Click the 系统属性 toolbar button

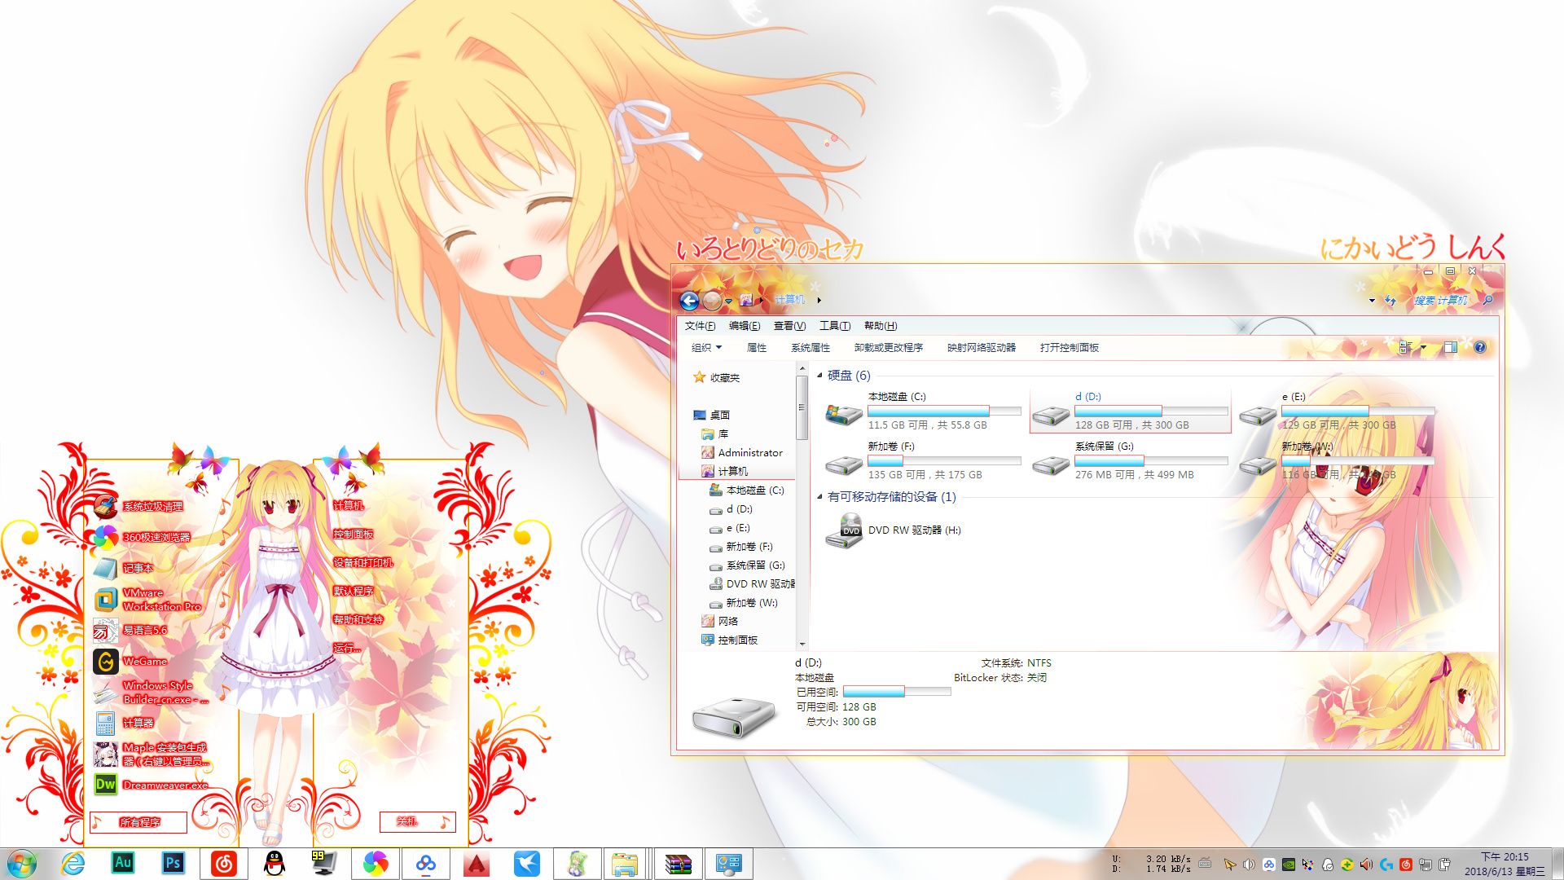click(x=811, y=348)
